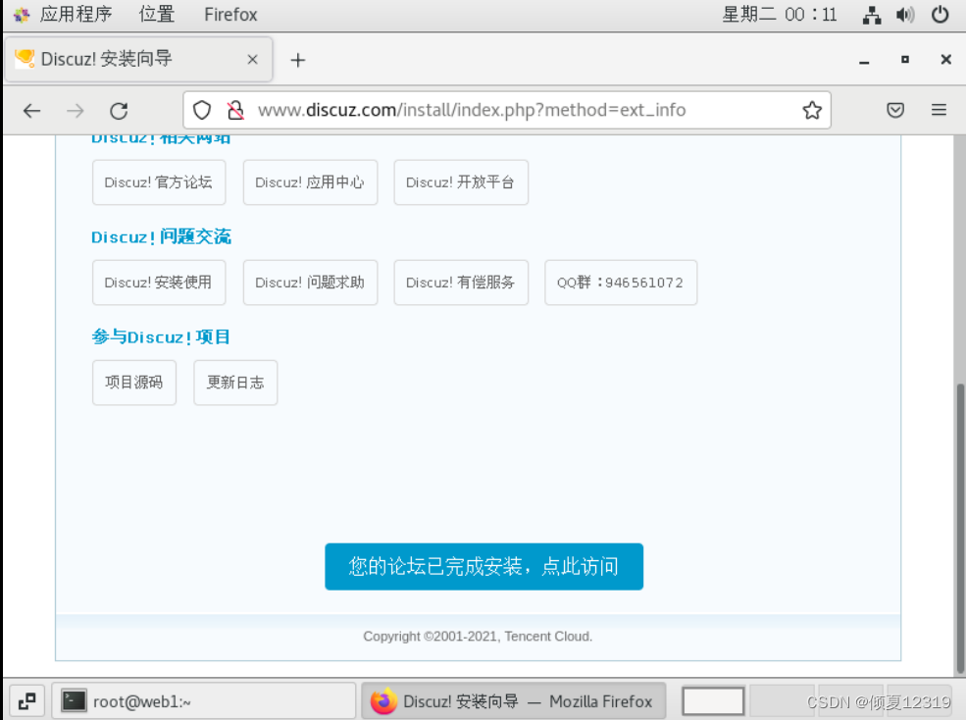Open a new browser tab with the plus button
This screenshot has height=720, width=966.
pos(297,60)
